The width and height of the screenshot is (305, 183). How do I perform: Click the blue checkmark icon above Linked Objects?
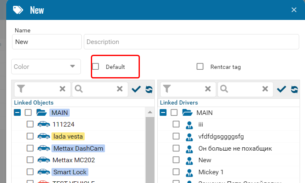pyautogui.click(x=136, y=89)
